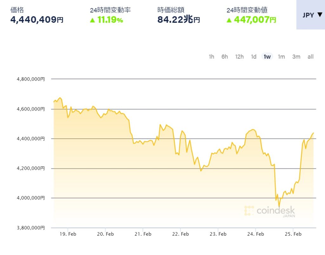Image resolution: width=325 pixels, height=255 pixels.
Task: Click the dropdown arrow beside JPY
Action: click(x=320, y=15)
